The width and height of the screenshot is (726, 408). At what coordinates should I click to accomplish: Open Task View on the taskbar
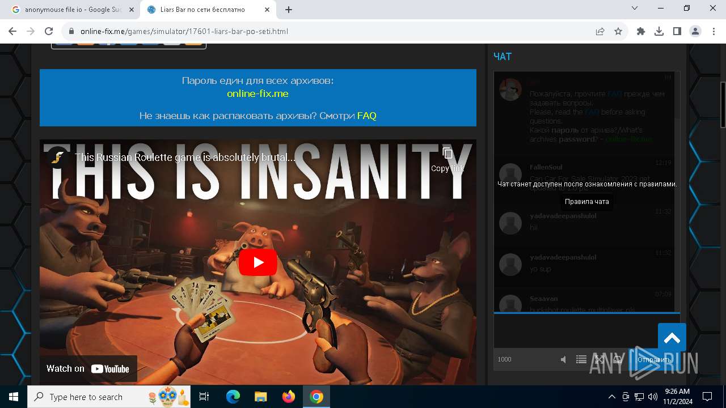[x=205, y=397]
